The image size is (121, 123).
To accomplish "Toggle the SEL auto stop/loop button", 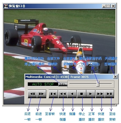I will click(63, 84).
